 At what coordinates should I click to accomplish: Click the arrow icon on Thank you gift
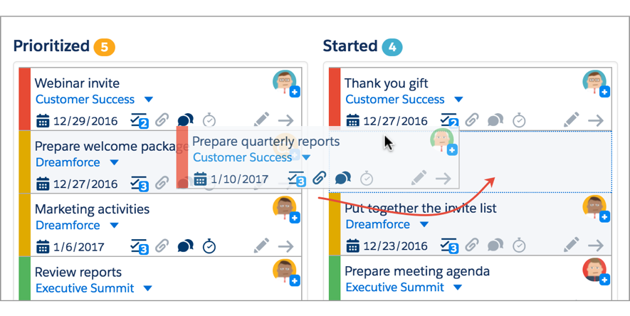tap(595, 120)
